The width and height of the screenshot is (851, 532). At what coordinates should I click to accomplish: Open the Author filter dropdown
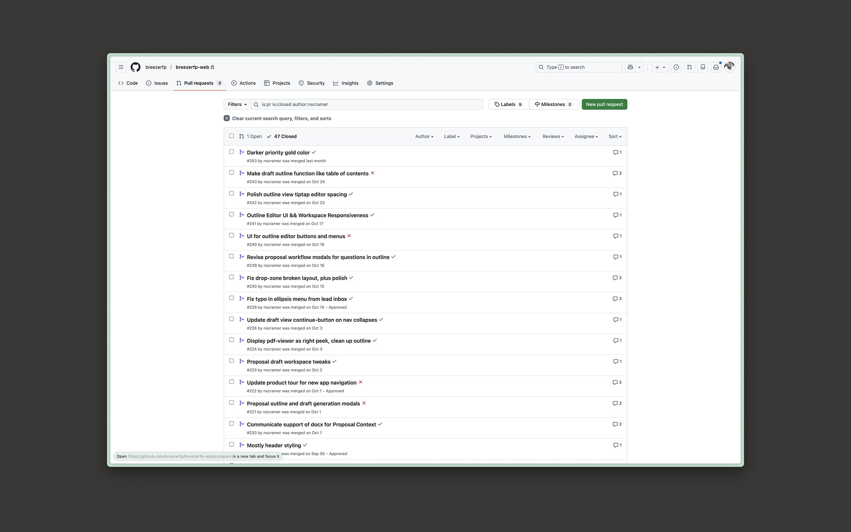(x=424, y=136)
